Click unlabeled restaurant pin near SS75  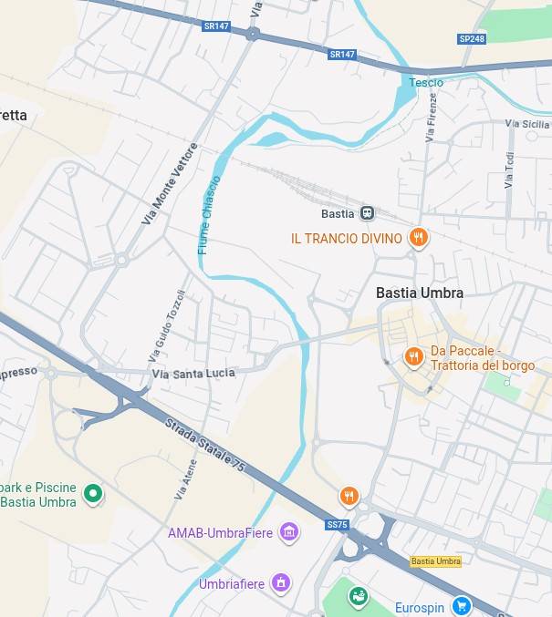tap(349, 497)
